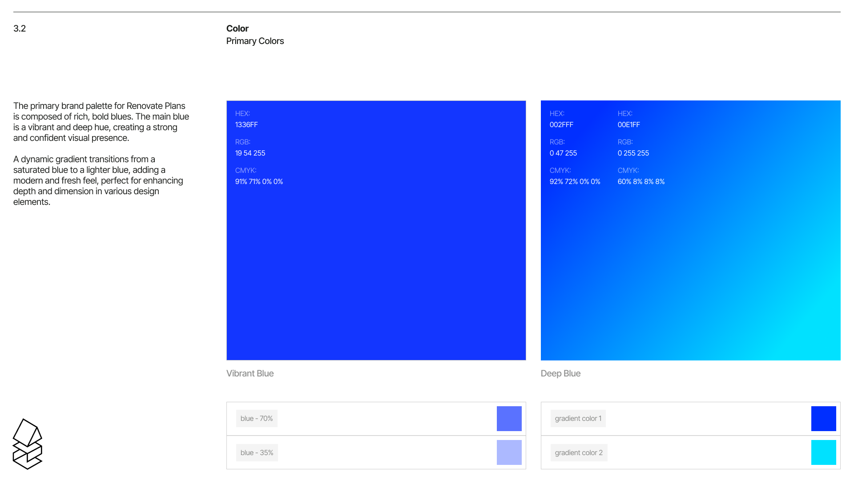The image size is (854, 480).
Task: Click the 'Primary Colors' subheading
Action: [x=255, y=41]
